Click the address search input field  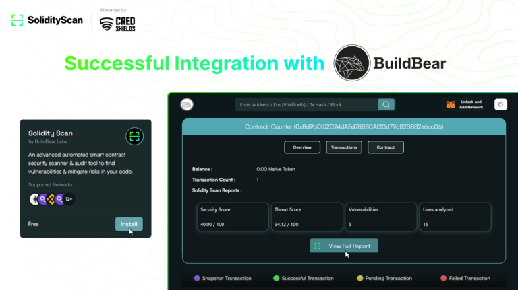coord(307,104)
